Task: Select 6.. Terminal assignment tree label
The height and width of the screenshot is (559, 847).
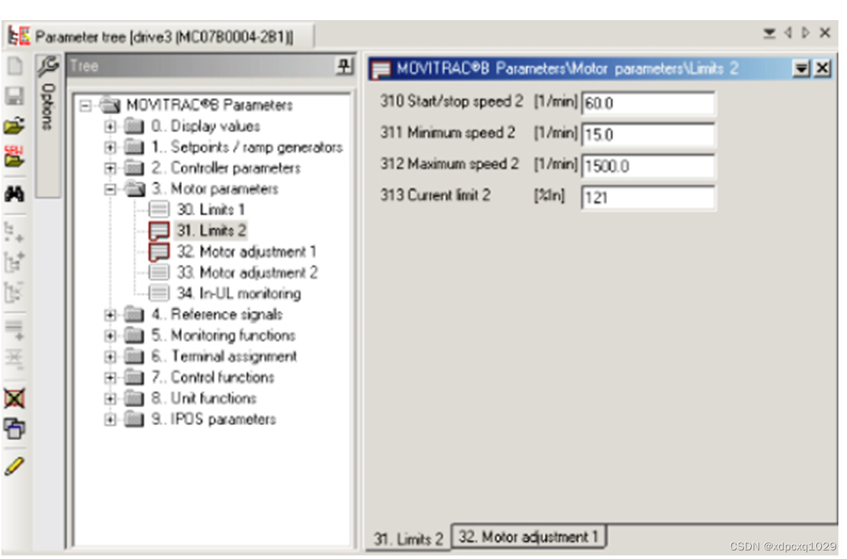Action: click(224, 356)
